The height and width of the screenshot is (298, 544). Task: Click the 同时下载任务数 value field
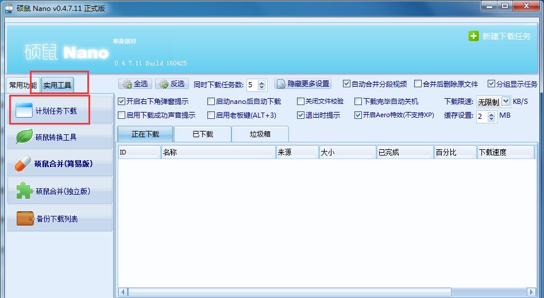tap(253, 85)
